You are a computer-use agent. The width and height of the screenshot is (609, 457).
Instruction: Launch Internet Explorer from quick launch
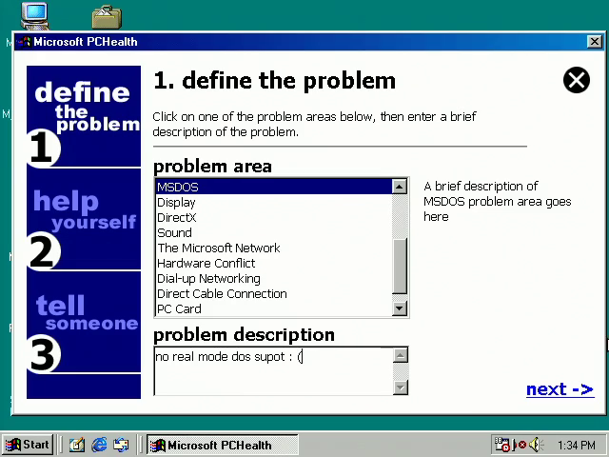pyautogui.click(x=99, y=445)
